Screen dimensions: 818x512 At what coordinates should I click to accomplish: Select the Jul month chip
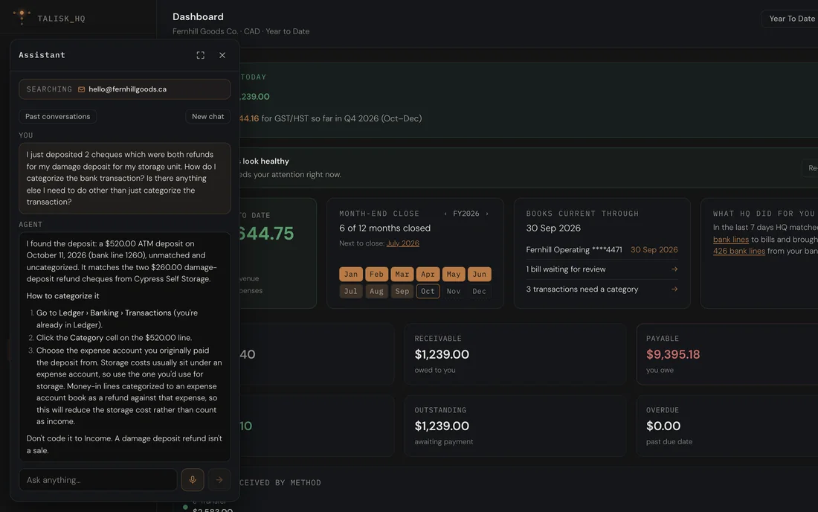(350, 291)
